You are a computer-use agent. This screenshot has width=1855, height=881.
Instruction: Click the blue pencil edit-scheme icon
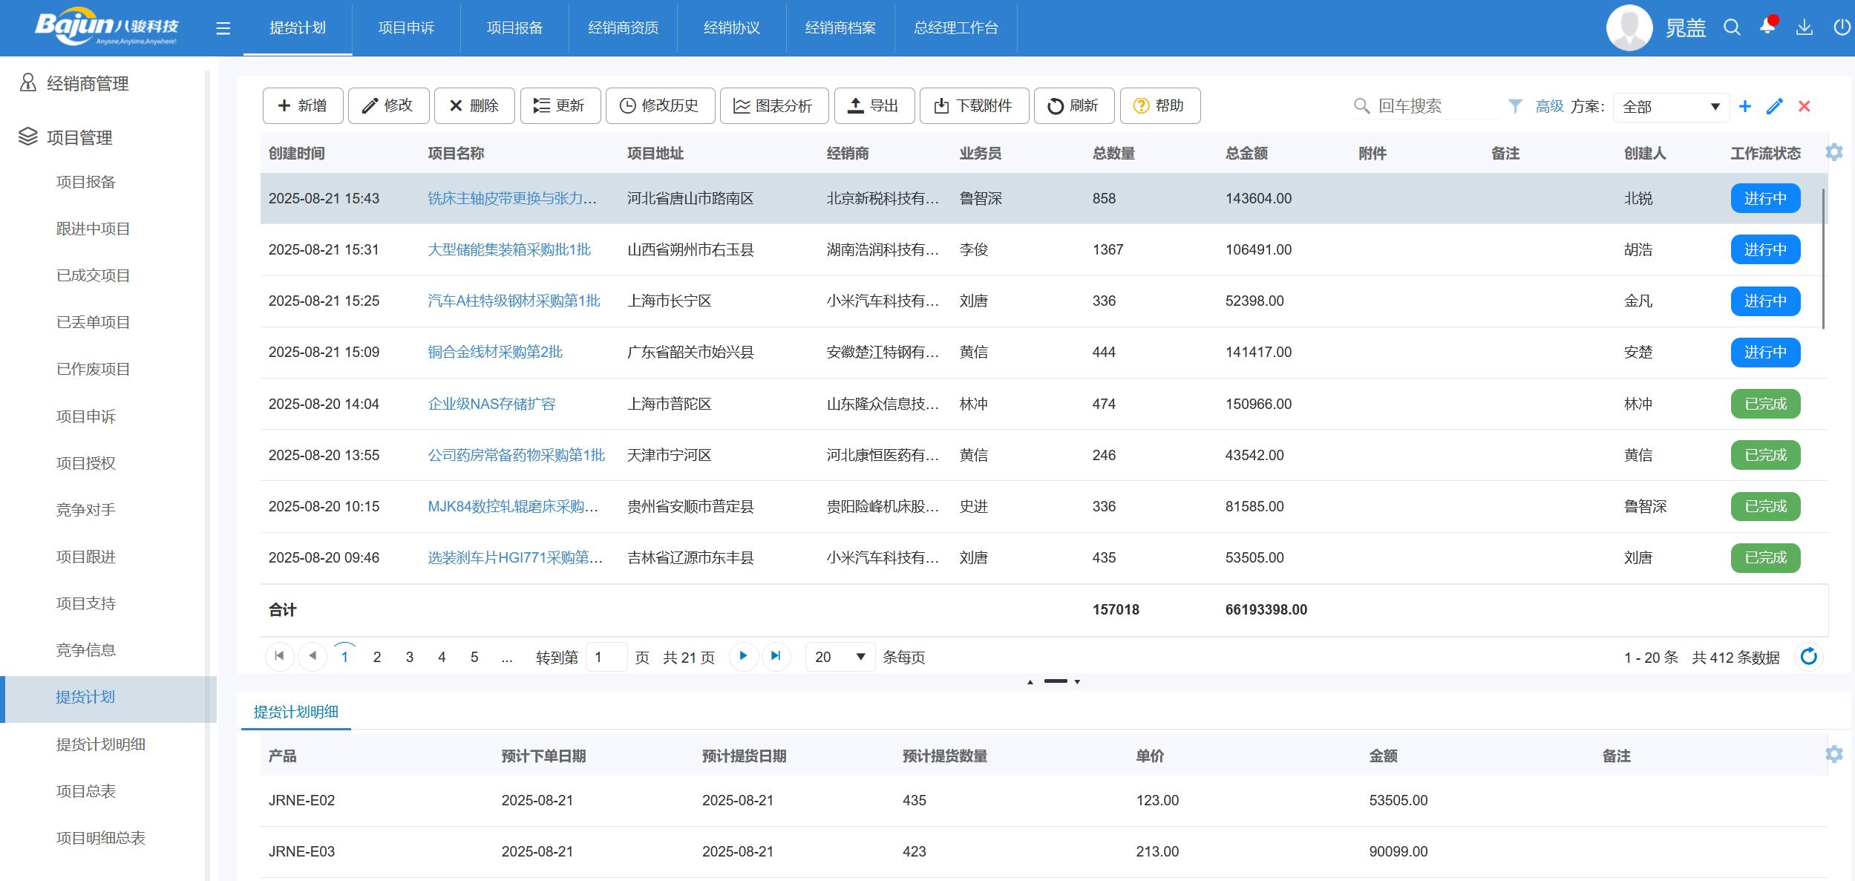click(x=1775, y=107)
